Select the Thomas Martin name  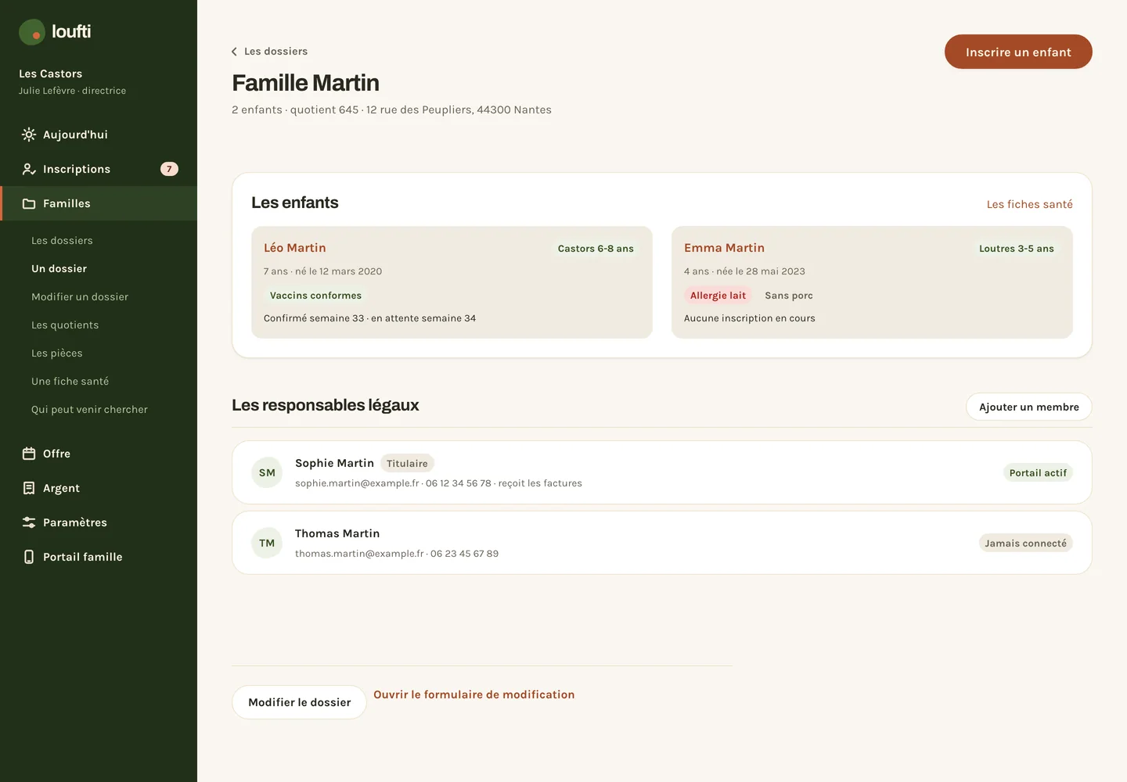(x=337, y=533)
